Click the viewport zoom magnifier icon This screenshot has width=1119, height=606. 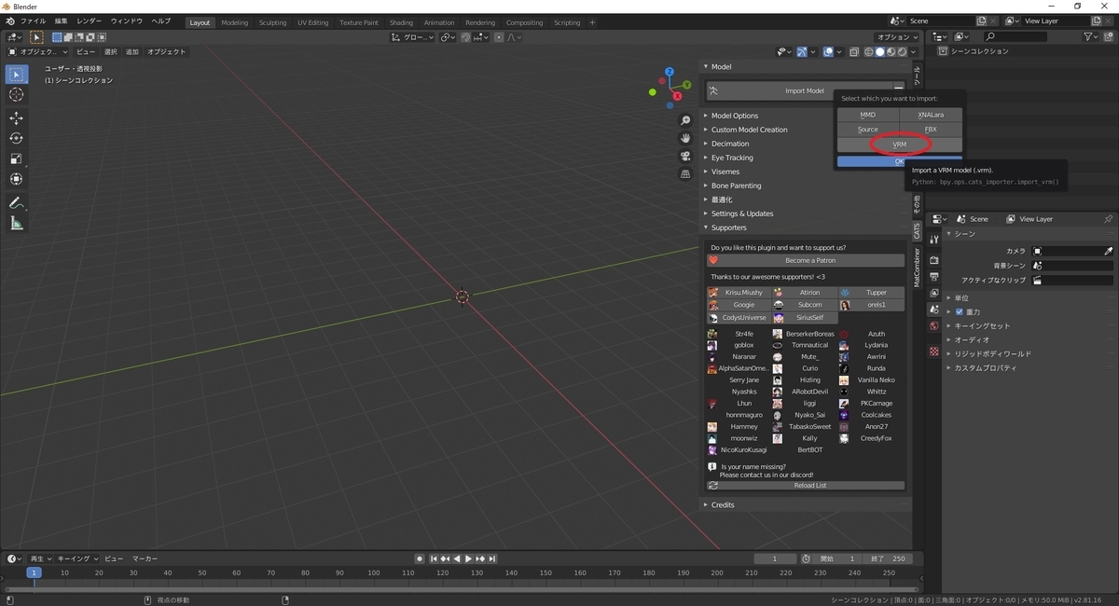click(x=685, y=120)
